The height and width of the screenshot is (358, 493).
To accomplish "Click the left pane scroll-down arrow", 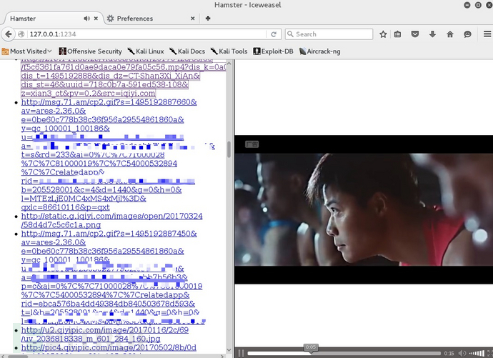I will pos(229,350).
